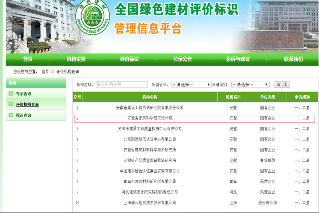Click the arrow icon beside 标识查询

(11, 115)
